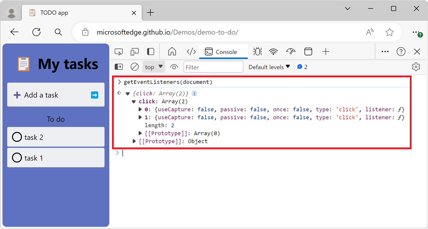Viewport: 428px width, 229px height.
Task: Mark task 1 as complete
Action: pyautogui.click(x=17, y=158)
